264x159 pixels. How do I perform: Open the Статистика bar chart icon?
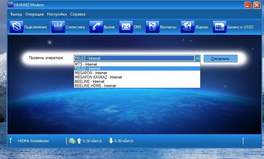(58, 27)
